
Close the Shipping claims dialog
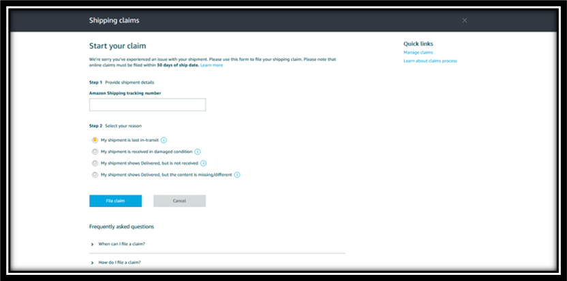coord(465,20)
